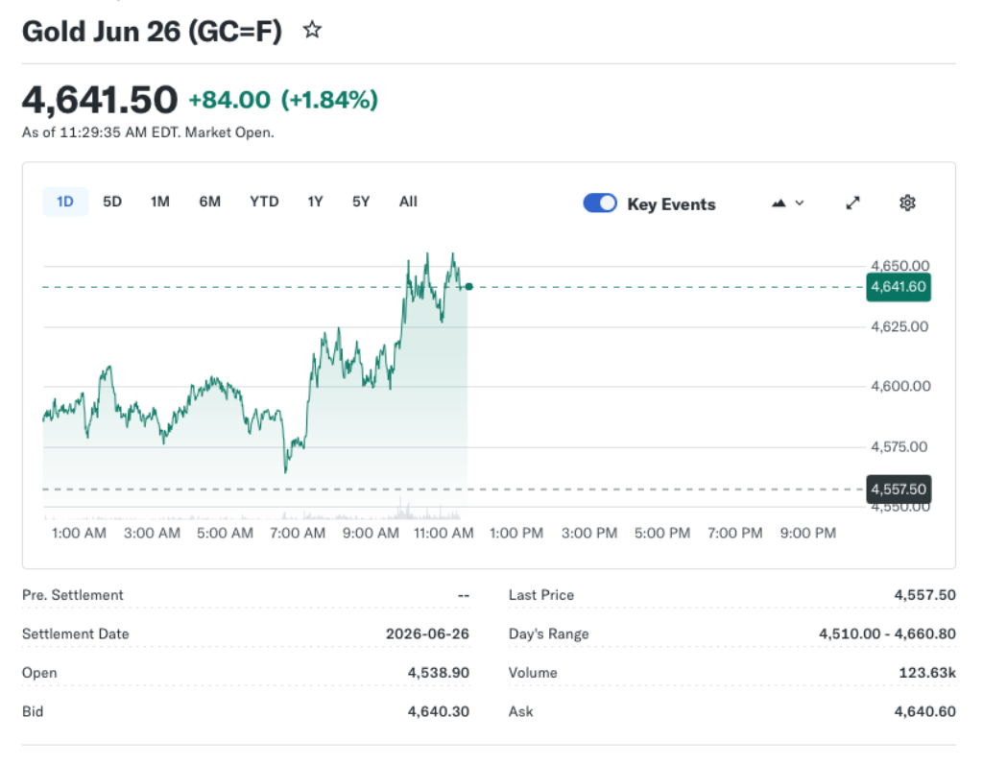The image size is (983, 765).
Task: View the 1Y price history
Action: pos(315,202)
